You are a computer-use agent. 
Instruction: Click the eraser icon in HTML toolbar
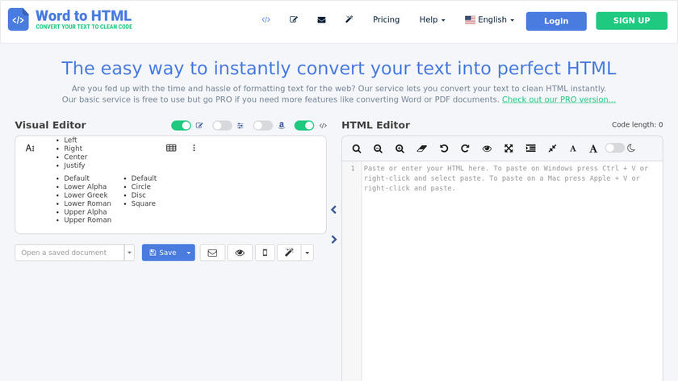click(x=421, y=149)
